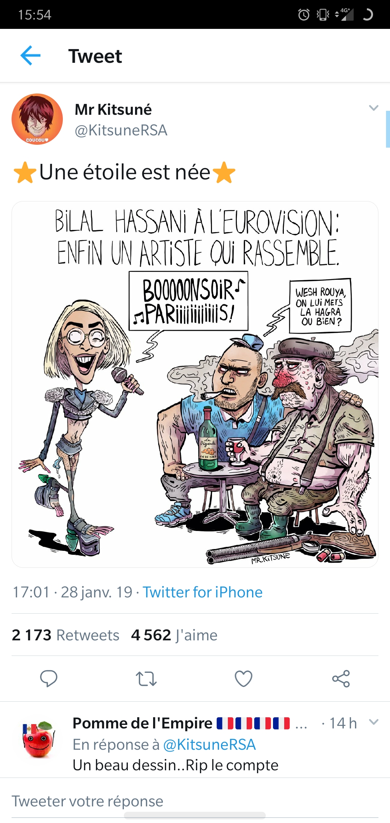Open reply via speech bubble icon

pos(48,679)
